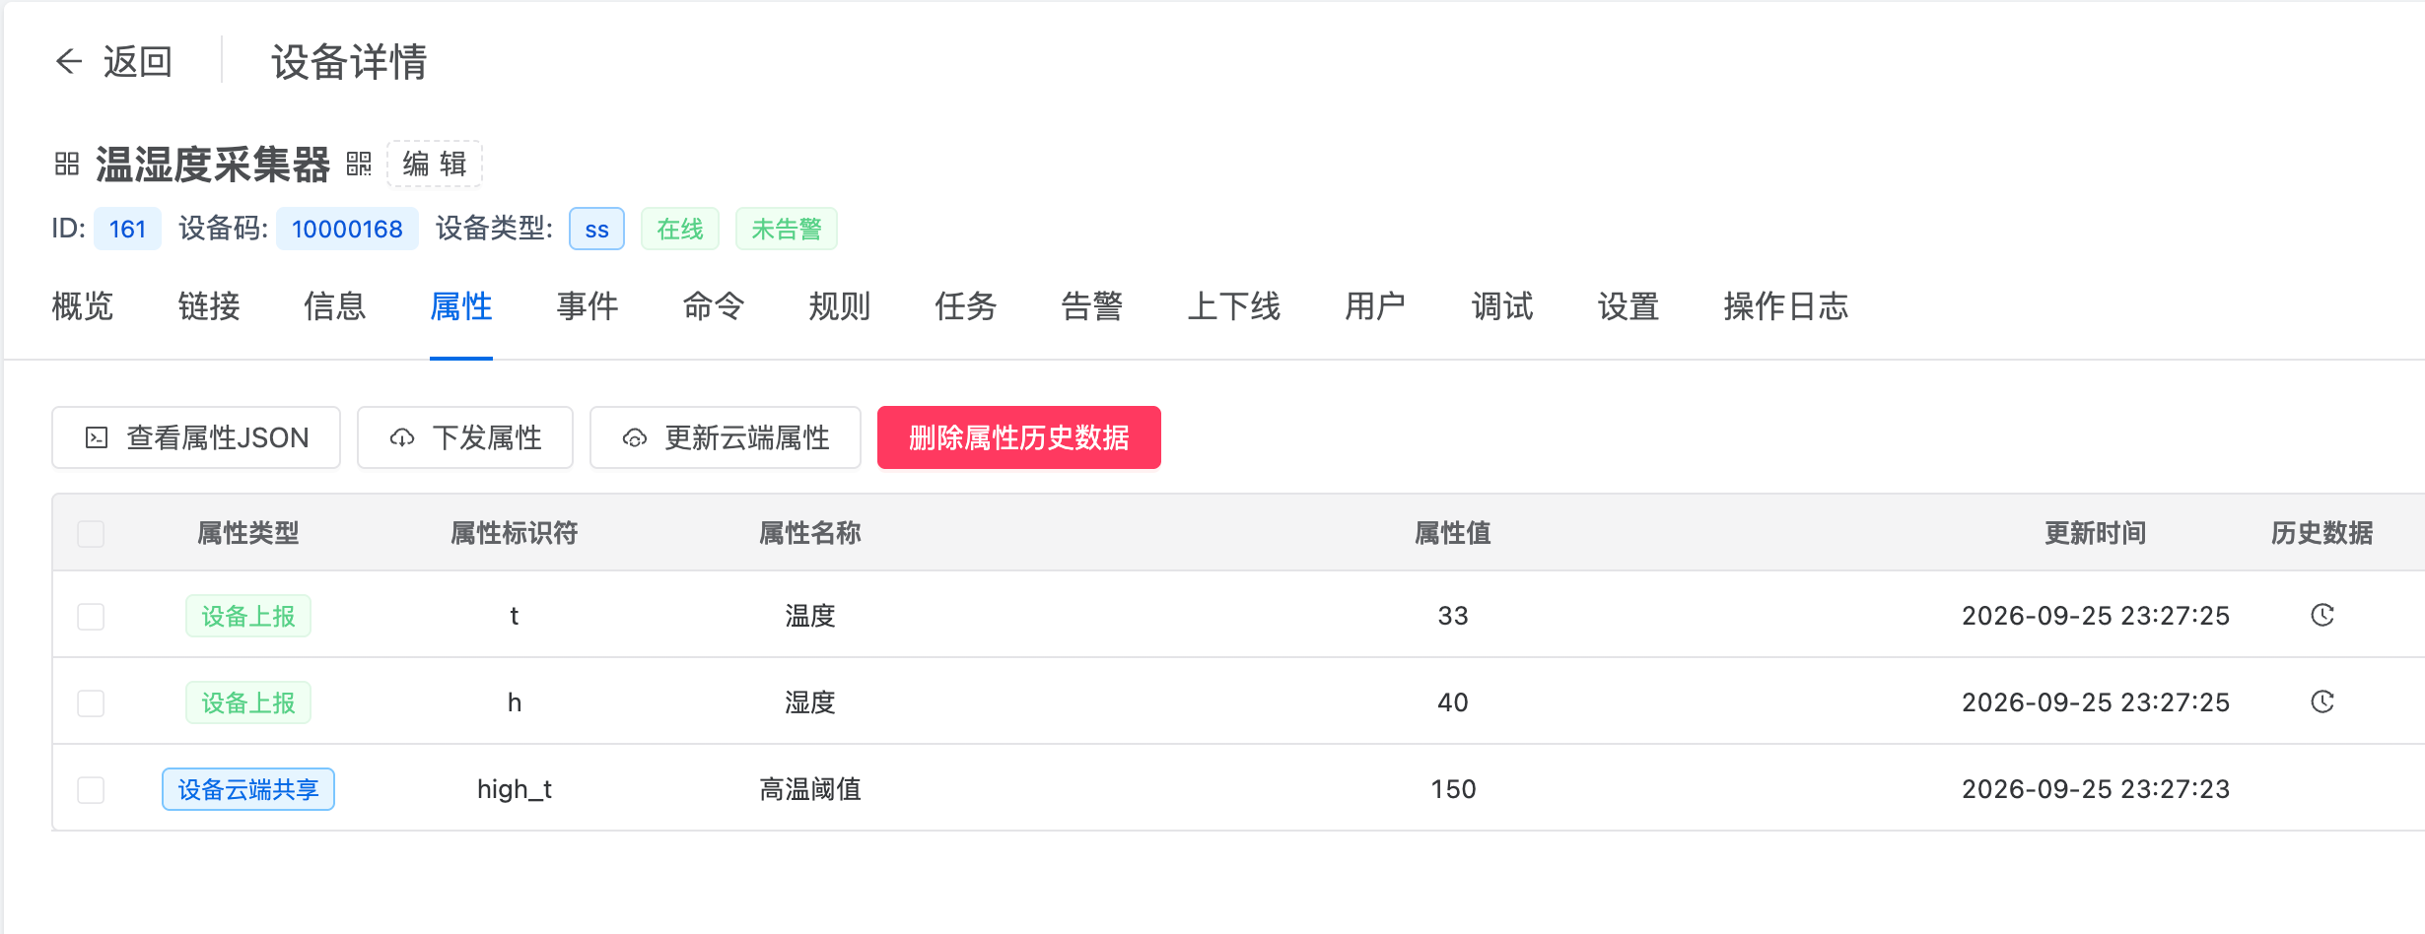Click the temperature value 33
The height and width of the screenshot is (934, 2425).
click(x=1453, y=616)
